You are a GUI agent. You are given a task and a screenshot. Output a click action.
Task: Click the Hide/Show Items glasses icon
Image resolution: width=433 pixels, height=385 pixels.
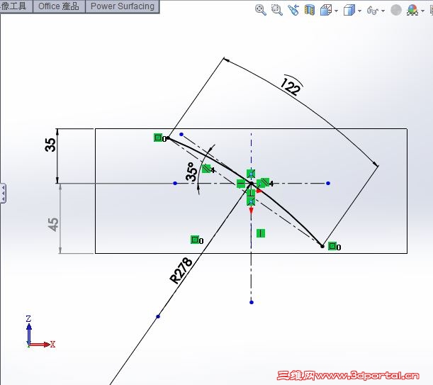coord(373,11)
